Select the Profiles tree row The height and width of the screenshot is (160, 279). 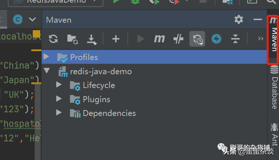click(x=154, y=57)
